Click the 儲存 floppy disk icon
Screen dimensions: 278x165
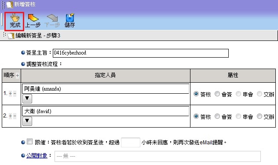tap(70, 18)
